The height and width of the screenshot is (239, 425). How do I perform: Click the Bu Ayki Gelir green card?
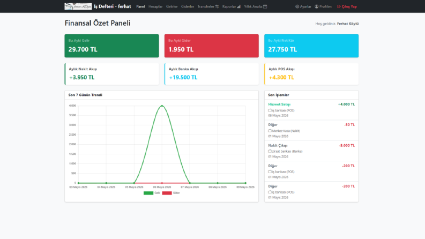point(111,46)
